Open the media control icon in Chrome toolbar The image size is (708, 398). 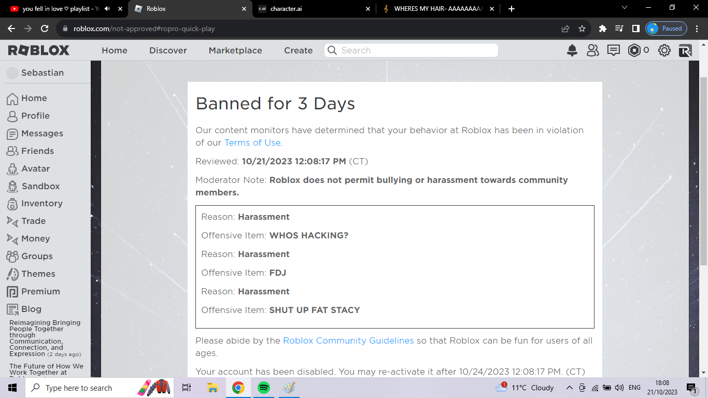click(619, 29)
